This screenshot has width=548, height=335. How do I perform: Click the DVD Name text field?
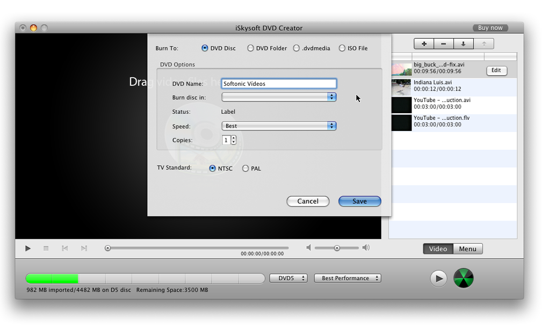click(x=279, y=84)
